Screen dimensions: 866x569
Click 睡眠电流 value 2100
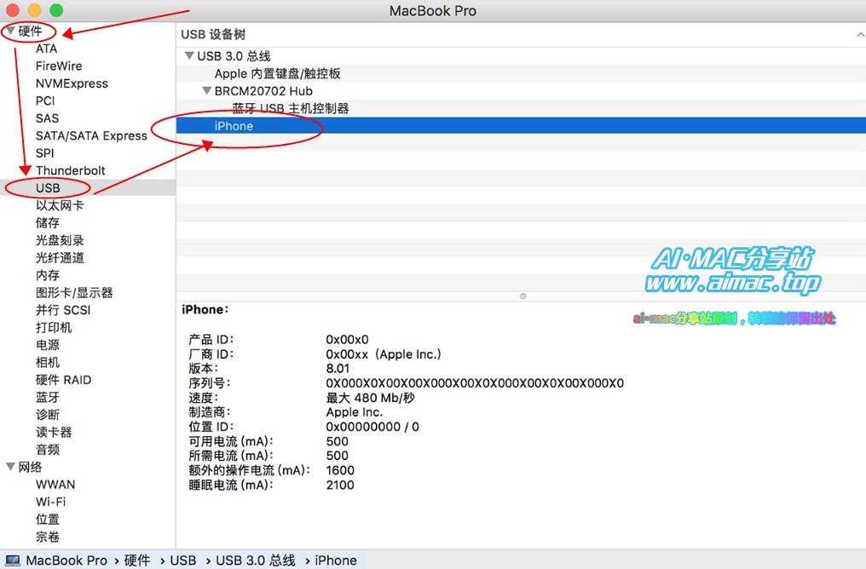339,485
